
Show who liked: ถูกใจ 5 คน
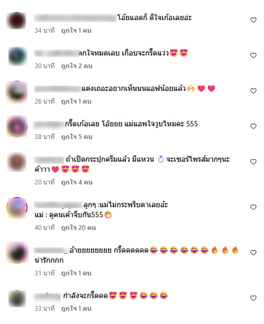[x=77, y=137]
